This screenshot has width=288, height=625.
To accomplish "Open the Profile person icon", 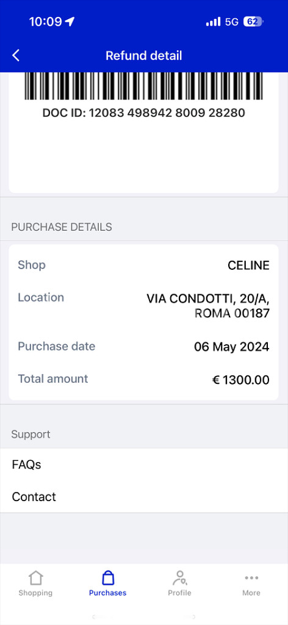I will coord(179,577).
